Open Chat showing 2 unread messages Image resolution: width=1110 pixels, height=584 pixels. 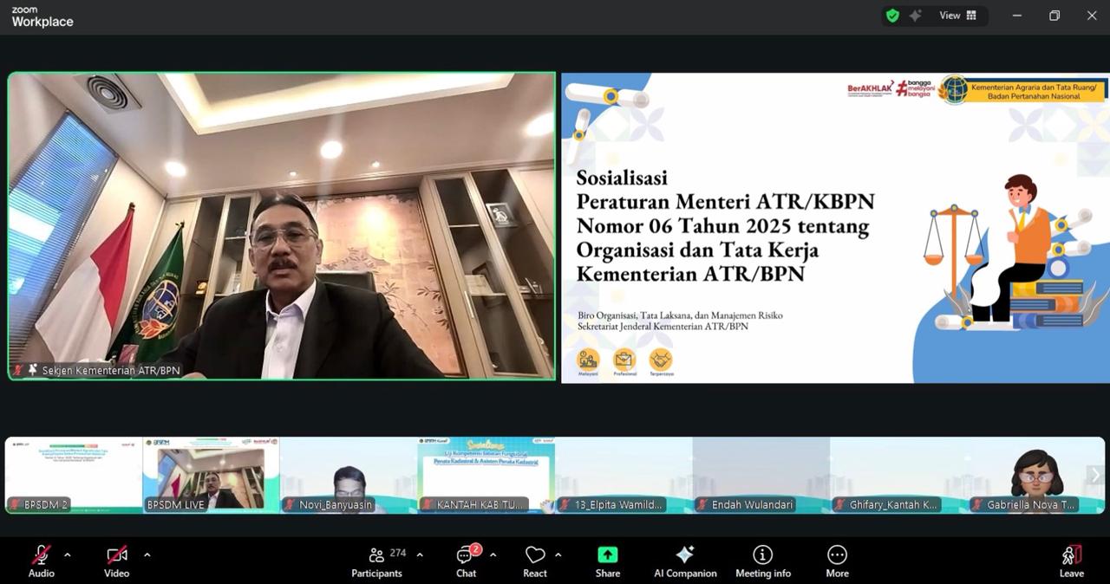tap(465, 555)
